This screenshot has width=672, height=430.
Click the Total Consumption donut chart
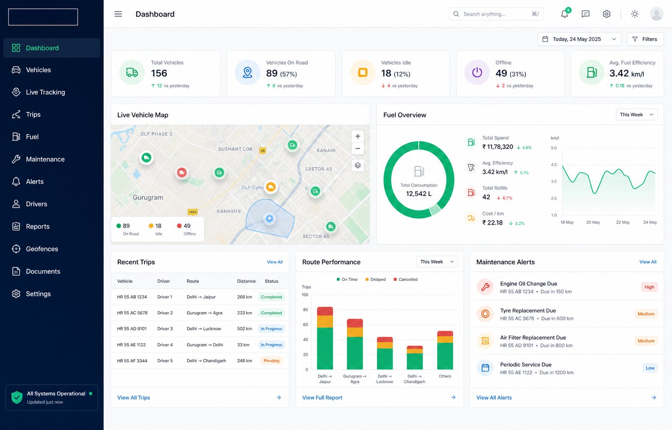tap(419, 180)
